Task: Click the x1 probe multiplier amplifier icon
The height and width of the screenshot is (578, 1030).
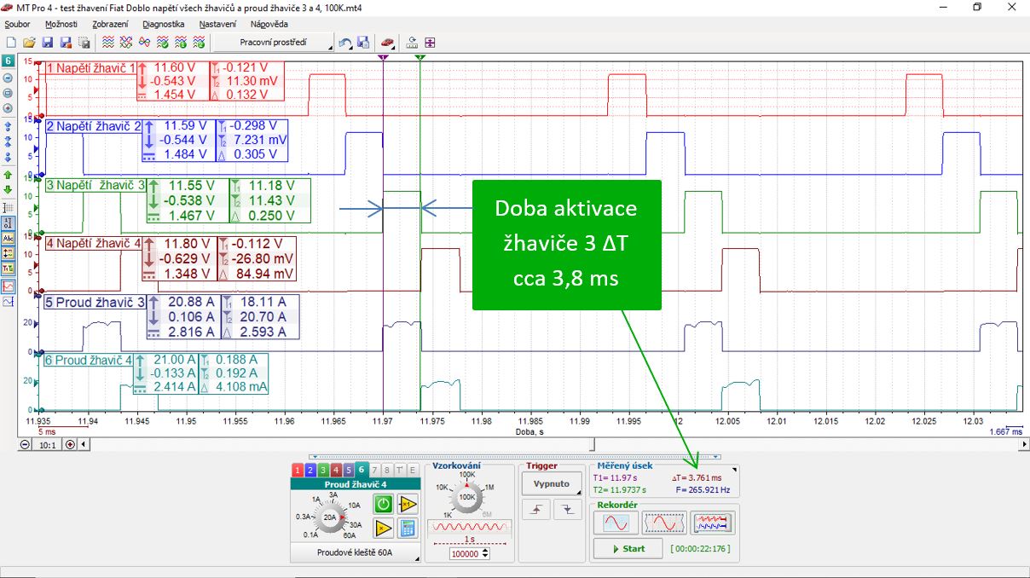Action: click(408, 504)
